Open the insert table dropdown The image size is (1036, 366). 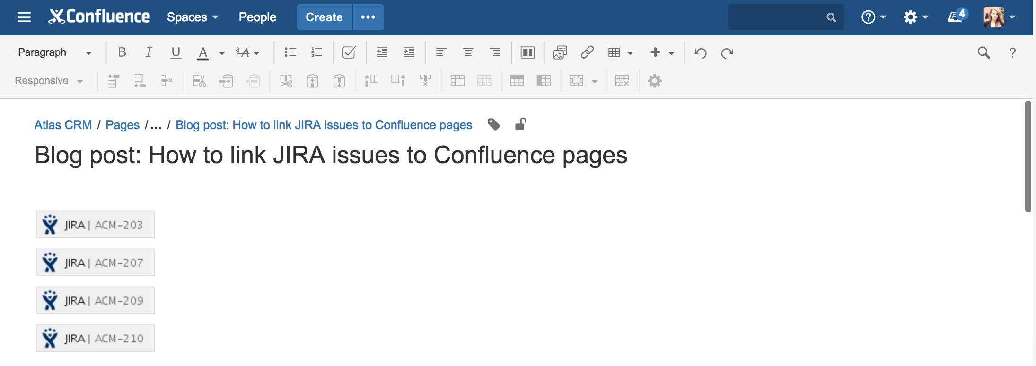click(620, 52)
